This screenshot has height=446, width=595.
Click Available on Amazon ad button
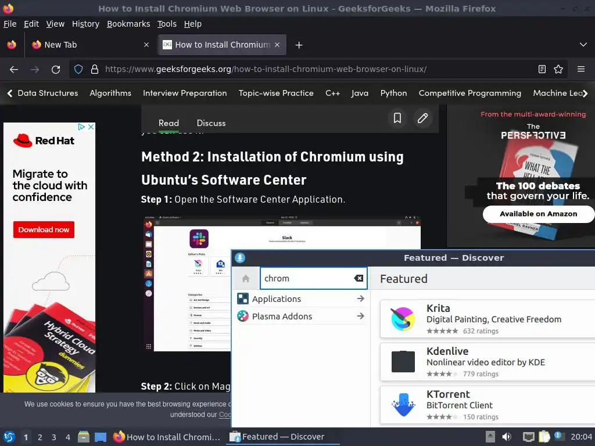pos(538,214)
